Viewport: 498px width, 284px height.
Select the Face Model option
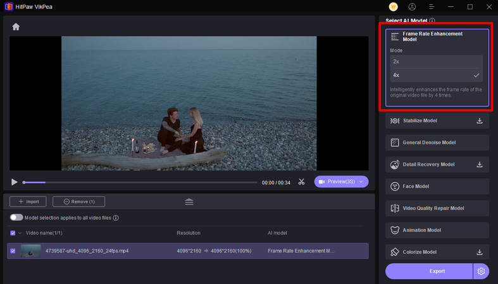[x=437, y=186]
